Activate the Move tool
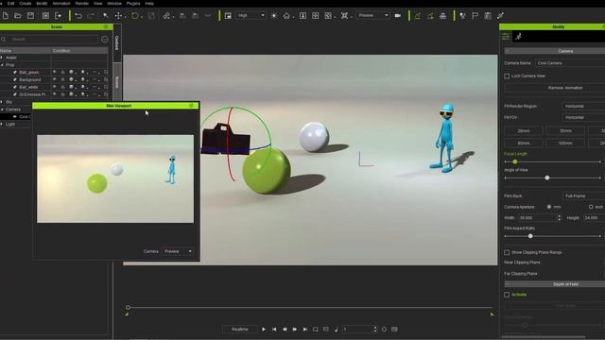This screenshot has width=605, height=340. tap(118, 16)
